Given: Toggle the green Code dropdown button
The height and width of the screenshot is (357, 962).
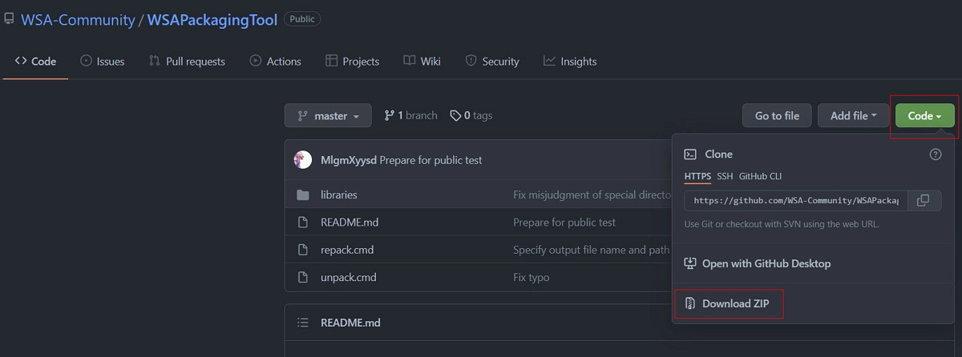Looking at the screenshot, I should (924, 116).
